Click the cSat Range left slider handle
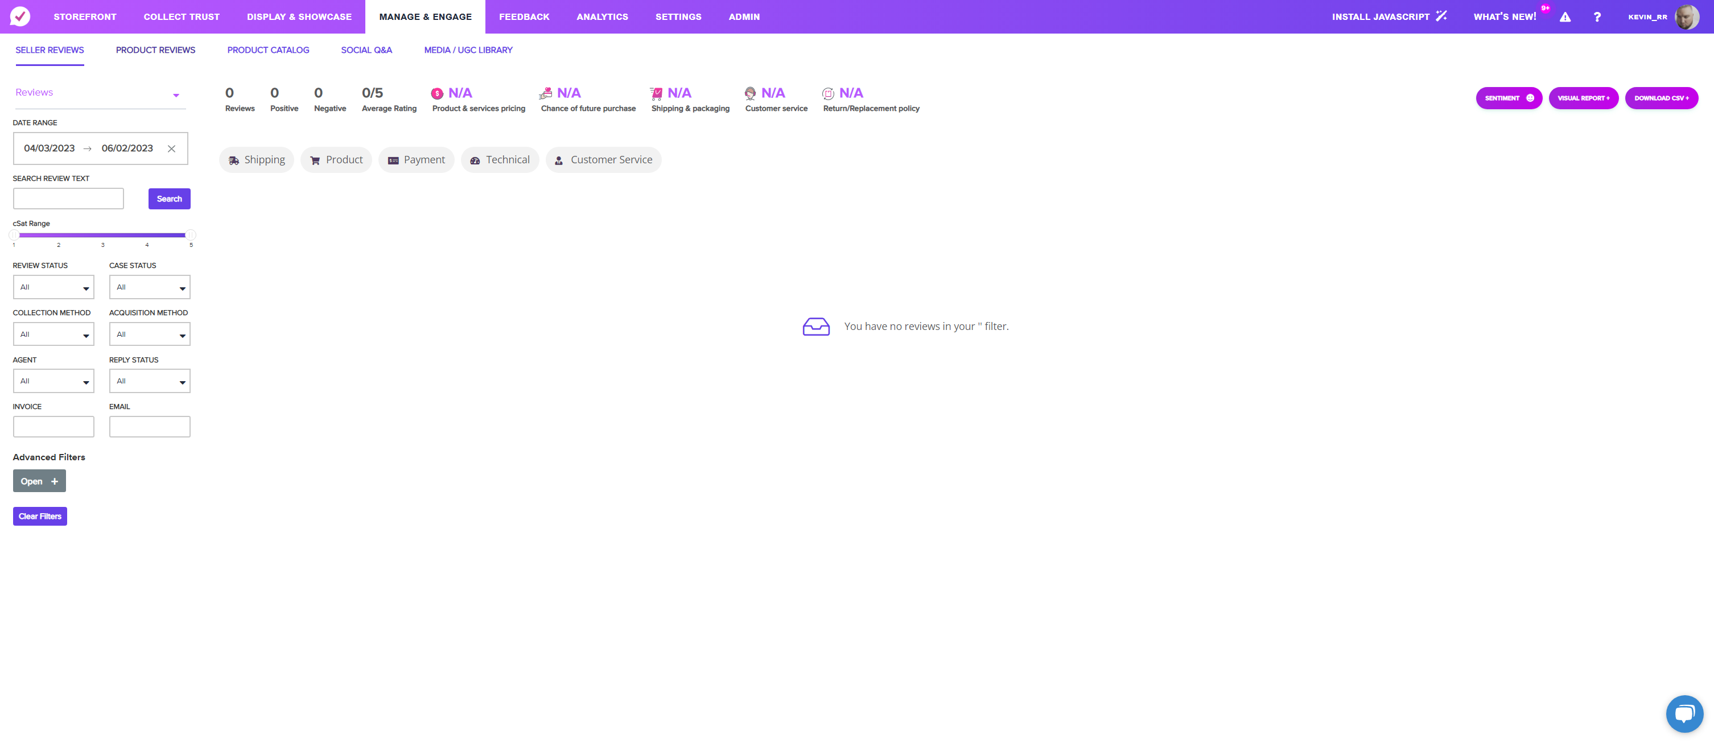Screen dimensions: 1714x743 [14, 235]
